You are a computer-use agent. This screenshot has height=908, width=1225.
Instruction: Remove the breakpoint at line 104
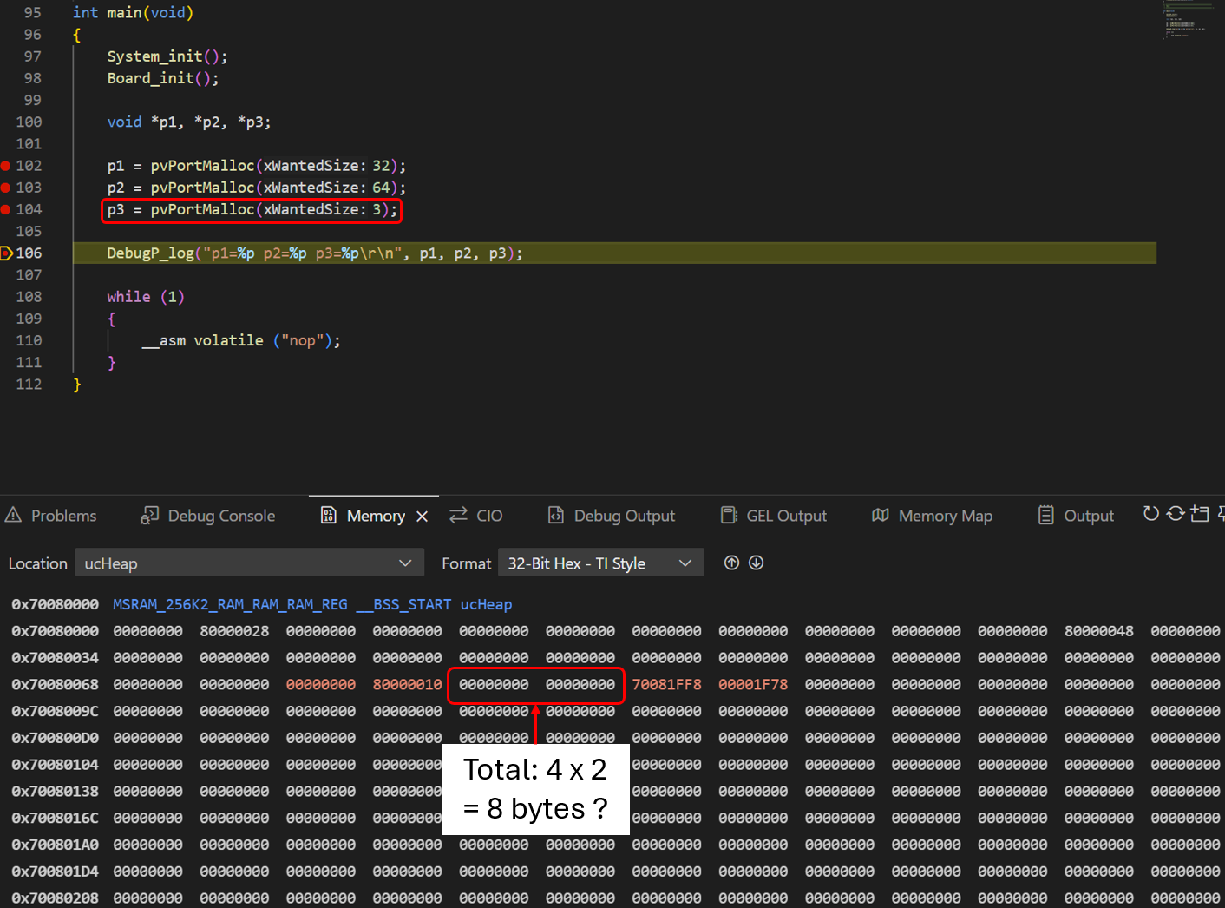(6, 209)
